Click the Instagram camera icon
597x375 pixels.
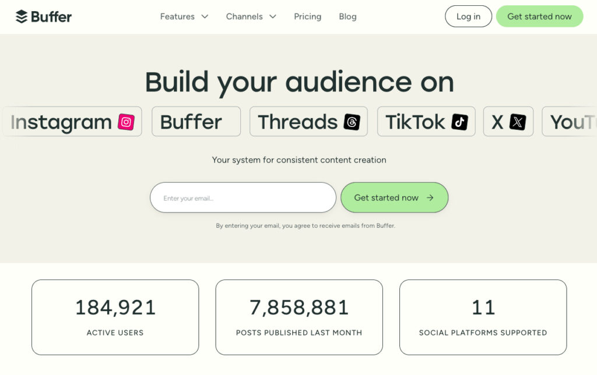(126, 122)
